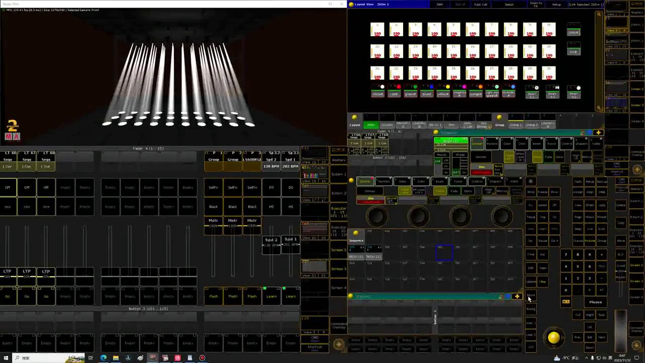Open the DMX option in Layout View title bar

pos(439,5)
